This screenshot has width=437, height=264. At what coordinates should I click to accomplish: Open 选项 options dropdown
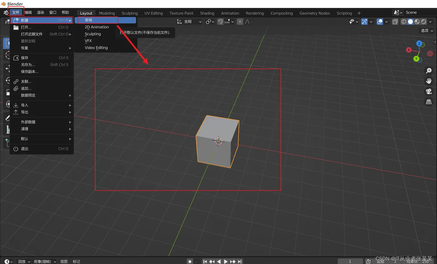(427, 31)
